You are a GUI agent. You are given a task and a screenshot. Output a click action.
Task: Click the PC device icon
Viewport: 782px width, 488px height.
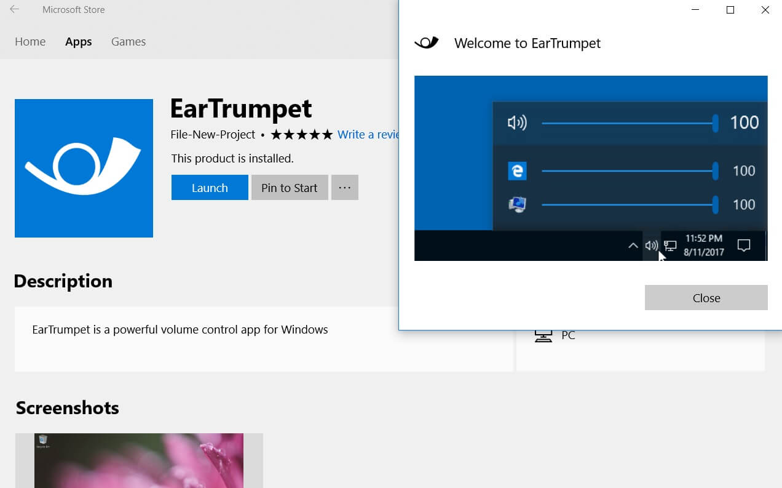(543, 336)
